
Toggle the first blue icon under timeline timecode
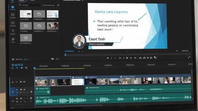point(12,68)
